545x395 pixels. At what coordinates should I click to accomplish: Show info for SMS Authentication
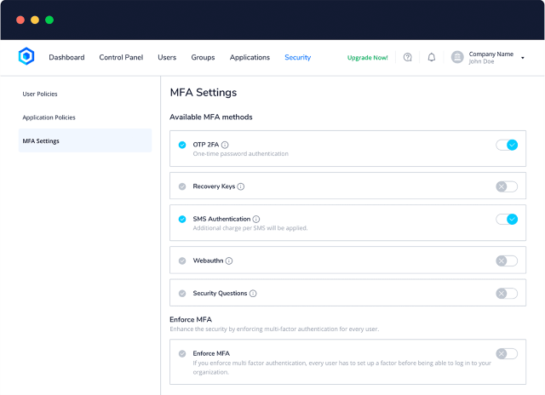coord(256,220)
